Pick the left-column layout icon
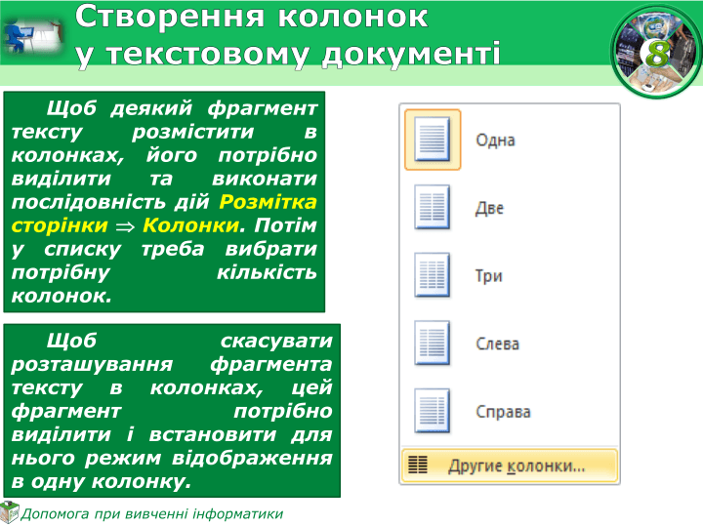703x527 pixels. pos(432,344)
